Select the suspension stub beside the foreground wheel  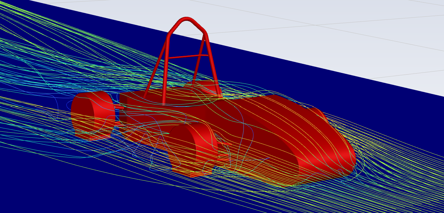pos(224,144)
